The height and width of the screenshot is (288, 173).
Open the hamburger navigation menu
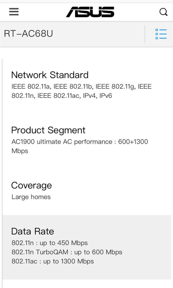(x=14, y=12)
